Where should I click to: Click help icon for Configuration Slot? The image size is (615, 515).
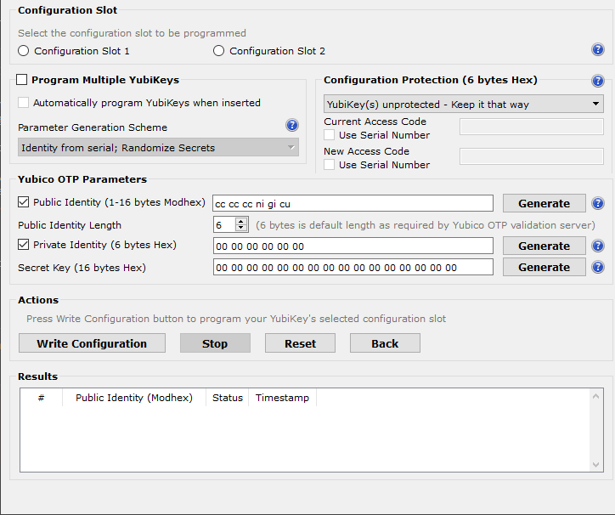597,50
